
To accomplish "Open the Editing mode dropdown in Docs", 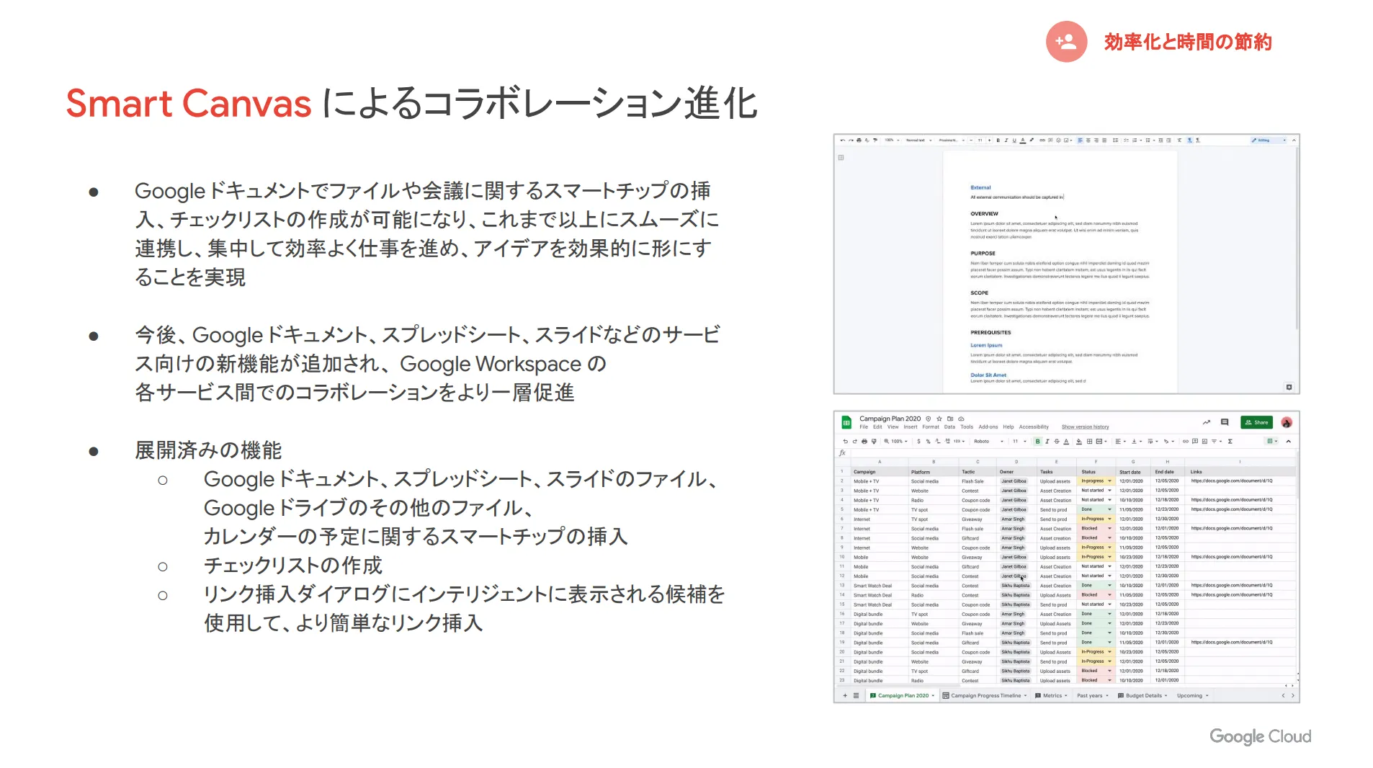I will click(1269, 140).
